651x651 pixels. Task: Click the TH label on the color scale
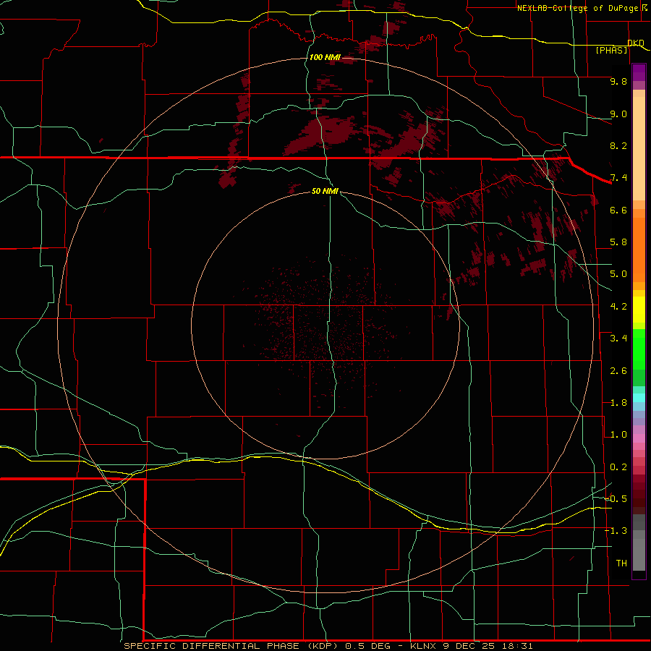(621, 563)
